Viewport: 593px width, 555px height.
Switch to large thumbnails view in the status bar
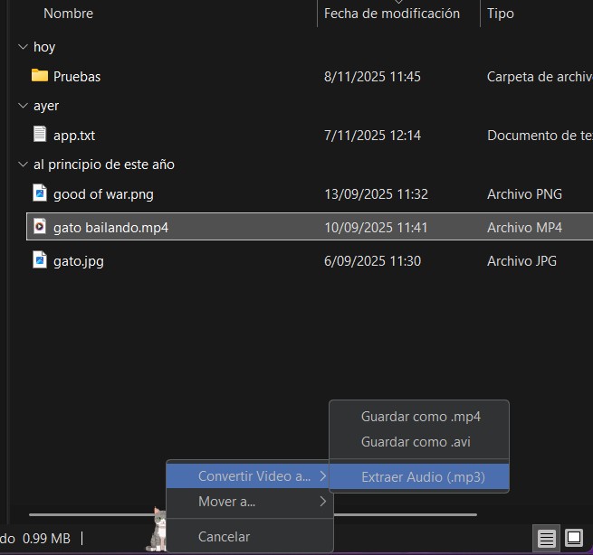click(x=574, y=539)
